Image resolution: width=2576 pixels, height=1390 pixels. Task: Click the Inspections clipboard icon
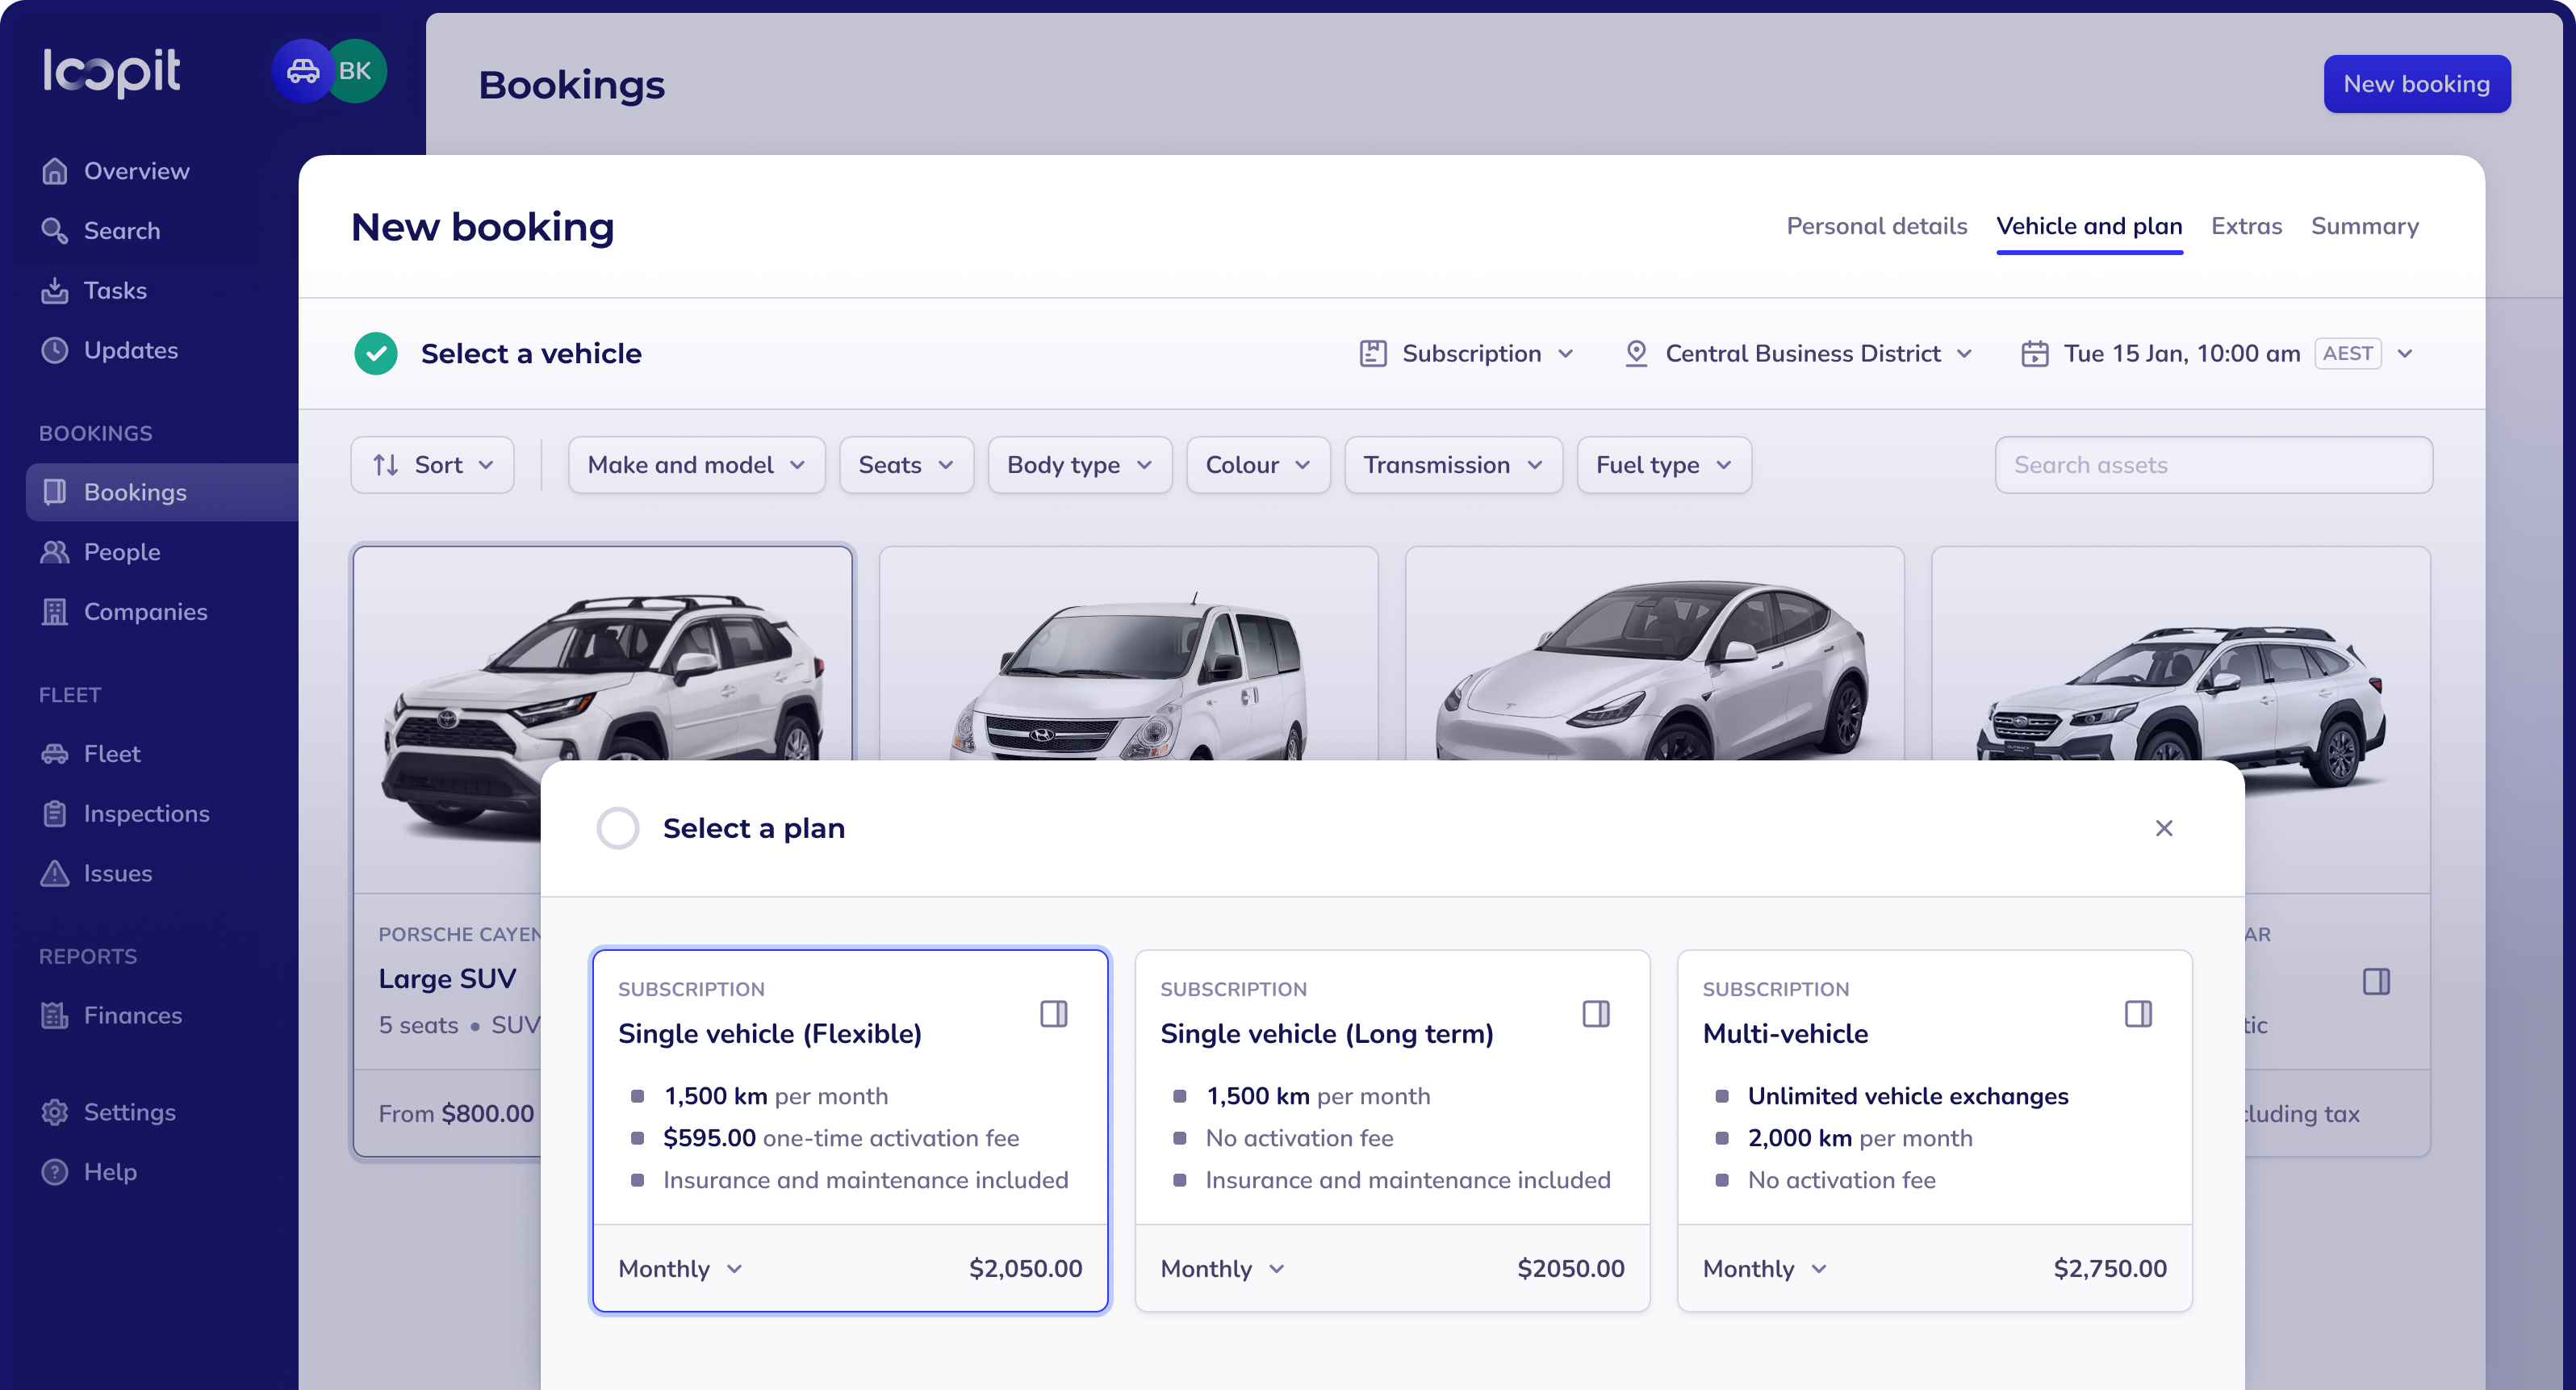(x=55, y=813)
